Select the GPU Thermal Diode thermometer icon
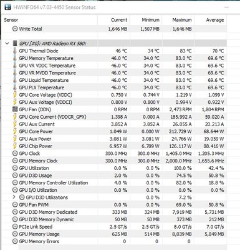The image size is (240, 250). pos(15,51)
